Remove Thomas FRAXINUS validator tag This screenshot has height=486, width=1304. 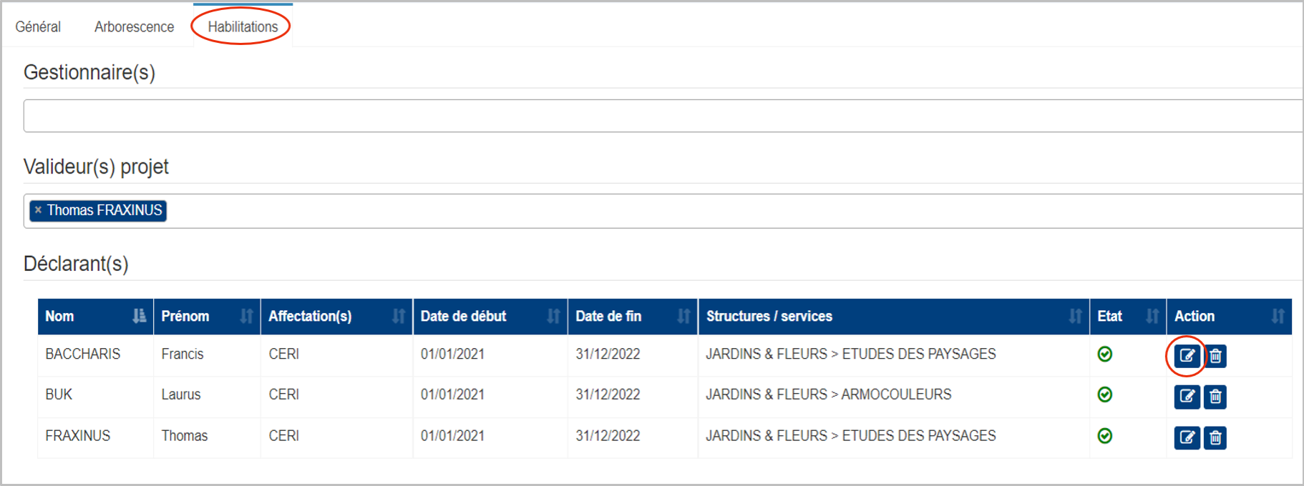point(38,210)
